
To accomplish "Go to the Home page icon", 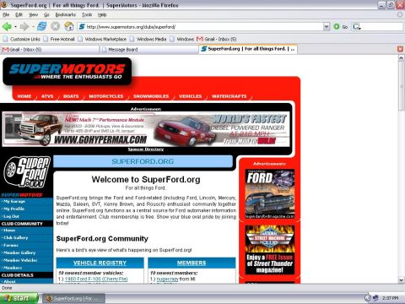I will point(69,26).
